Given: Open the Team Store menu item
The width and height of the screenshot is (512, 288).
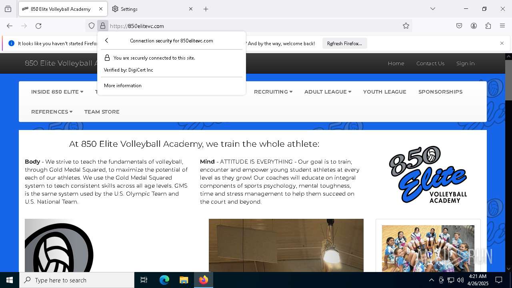Looking at the screenshot, I should tap(102, 112).
